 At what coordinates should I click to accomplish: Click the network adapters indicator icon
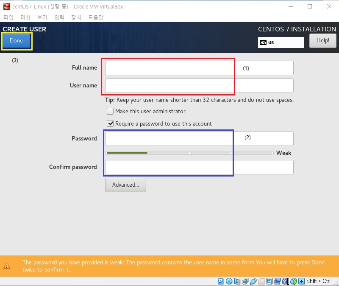coord(245,281)
